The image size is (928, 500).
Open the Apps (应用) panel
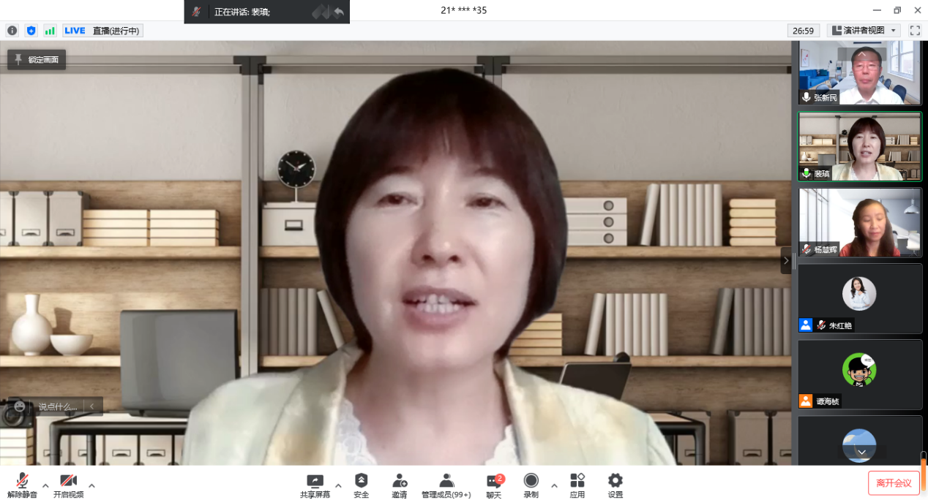point(577,484)
